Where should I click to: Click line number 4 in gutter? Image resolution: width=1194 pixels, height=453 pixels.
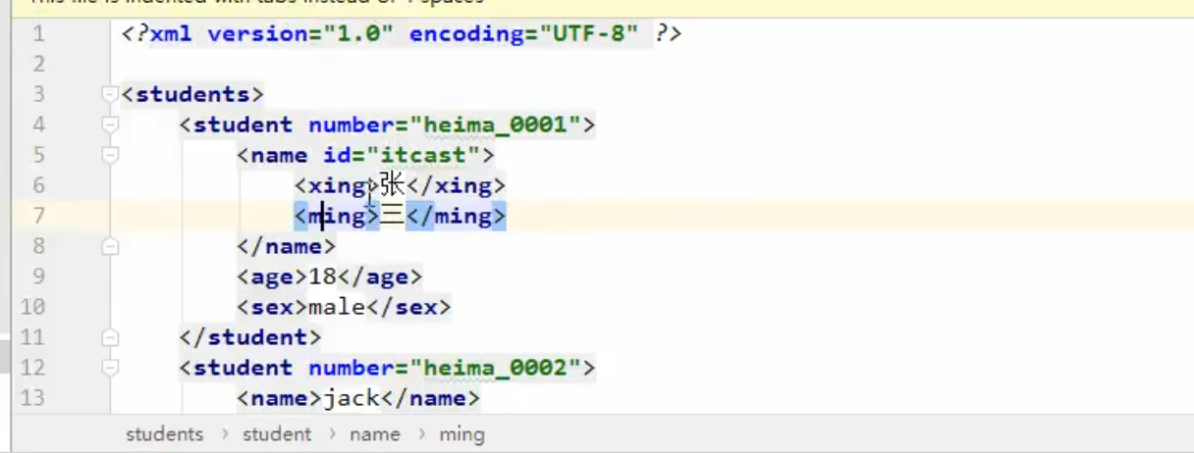(x=38, y=126)
